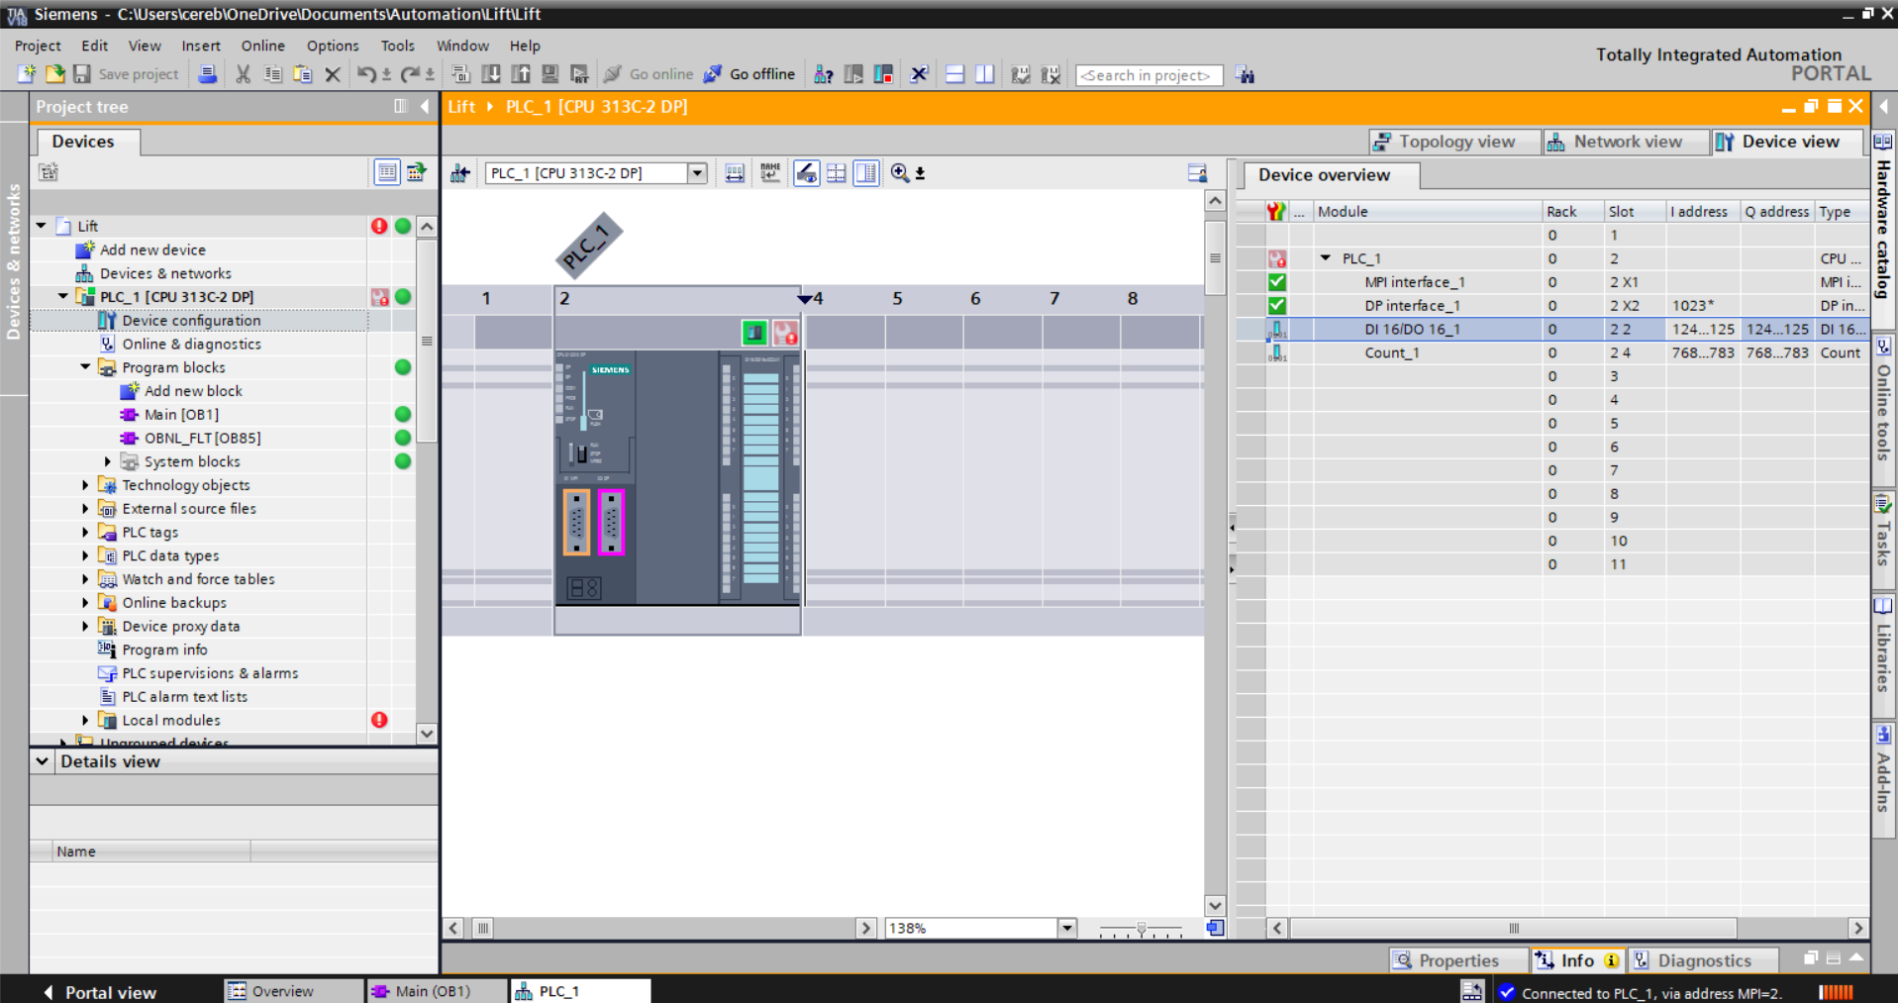Click green checkmark of DP interface_1 row
This screenshot has height=1003, width=1898.
[x=1277, y=306]
